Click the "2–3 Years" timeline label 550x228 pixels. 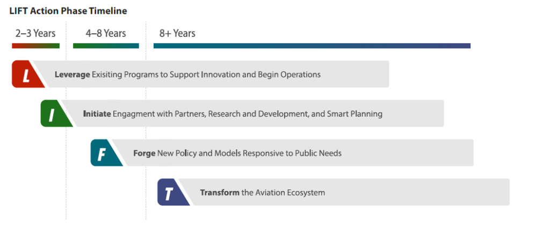[35, 34]
